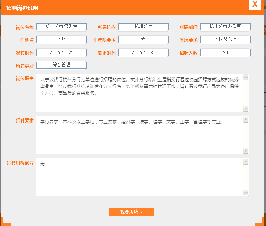The image size is (266, 226).
Task: Click the 学历要求 label
Action: (189, 40)
